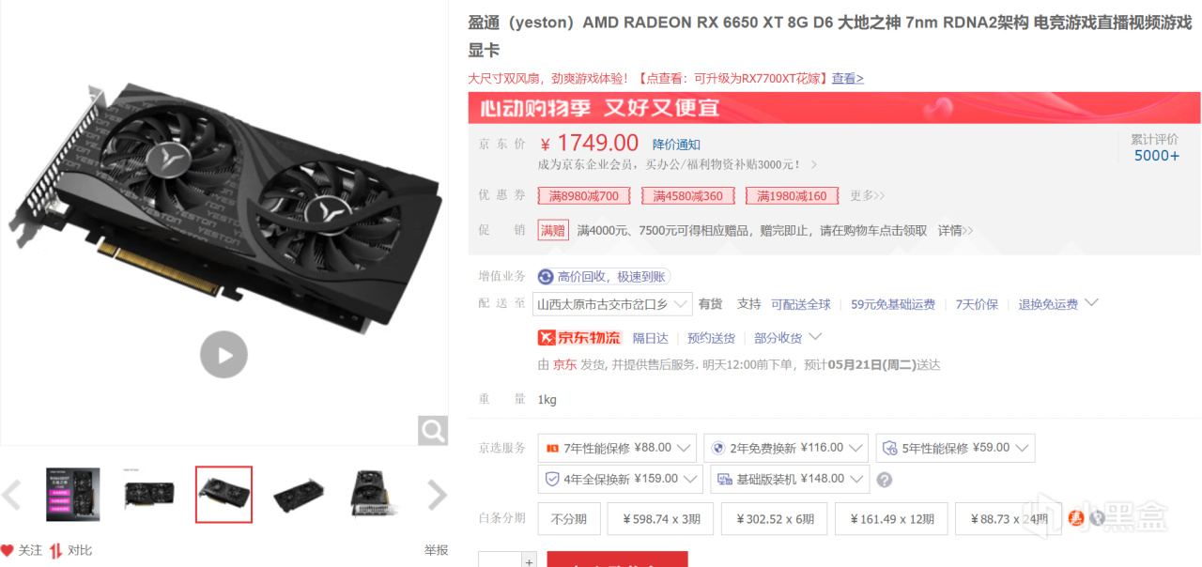Screen dimensions: 1202x567
Task: Click the heart 关注 icon
Action: point(8,550)
